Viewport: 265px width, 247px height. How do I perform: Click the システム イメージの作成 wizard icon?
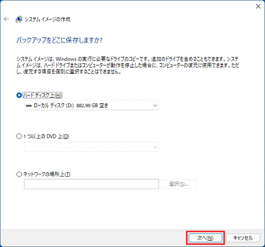point(19,19)
